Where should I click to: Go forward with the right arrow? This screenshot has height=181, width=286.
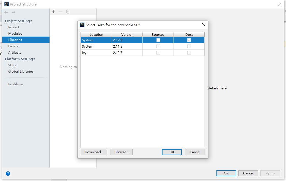[13, 12]
